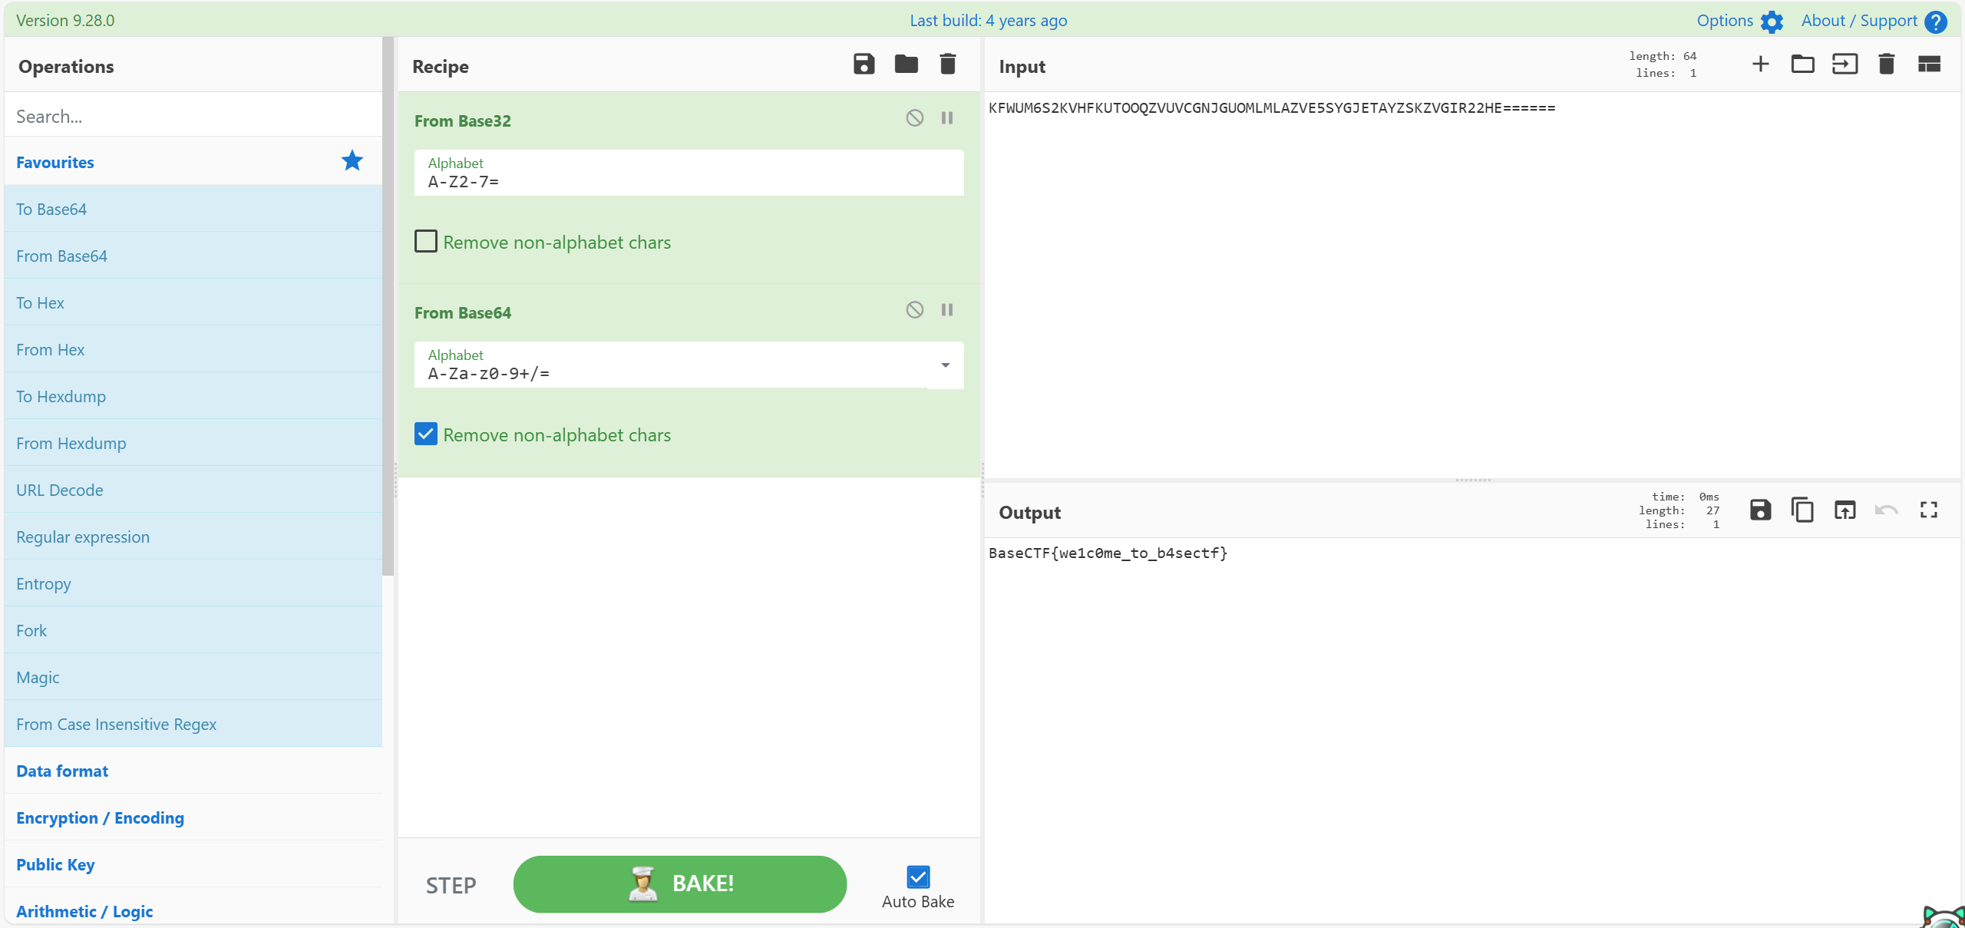Load a saved recipe folder icon

tap(906, 64)
